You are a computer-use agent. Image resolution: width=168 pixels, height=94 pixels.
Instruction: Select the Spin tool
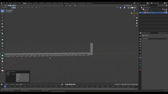pos(2,58)
